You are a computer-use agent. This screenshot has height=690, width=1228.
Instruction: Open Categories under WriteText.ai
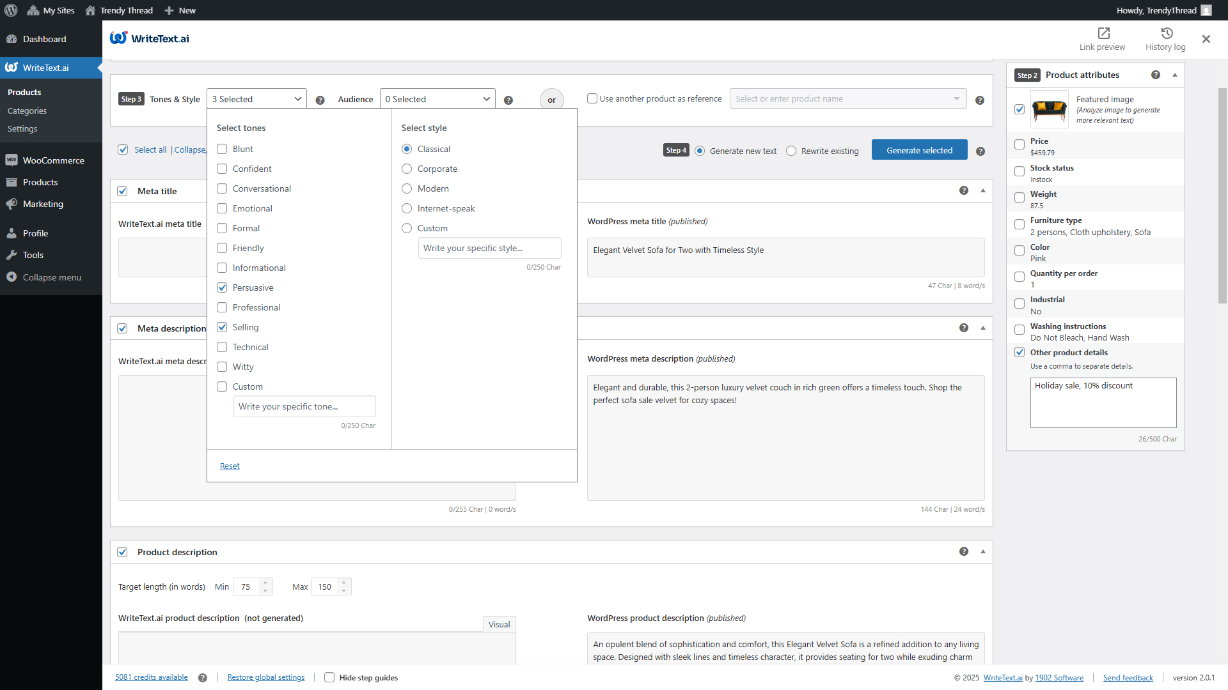pyautogui.click(x=27, y=111)
